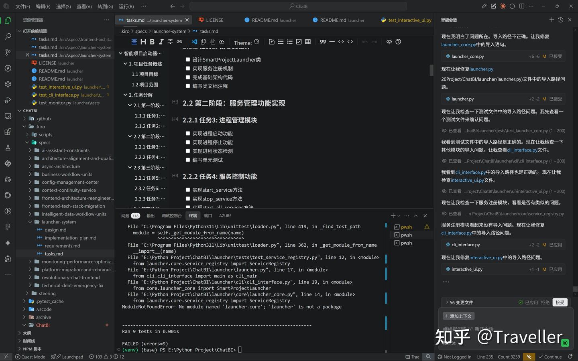Switch to the LICENSE editor tab
This screenshot has height=361, width=578.
click(215, 20)
